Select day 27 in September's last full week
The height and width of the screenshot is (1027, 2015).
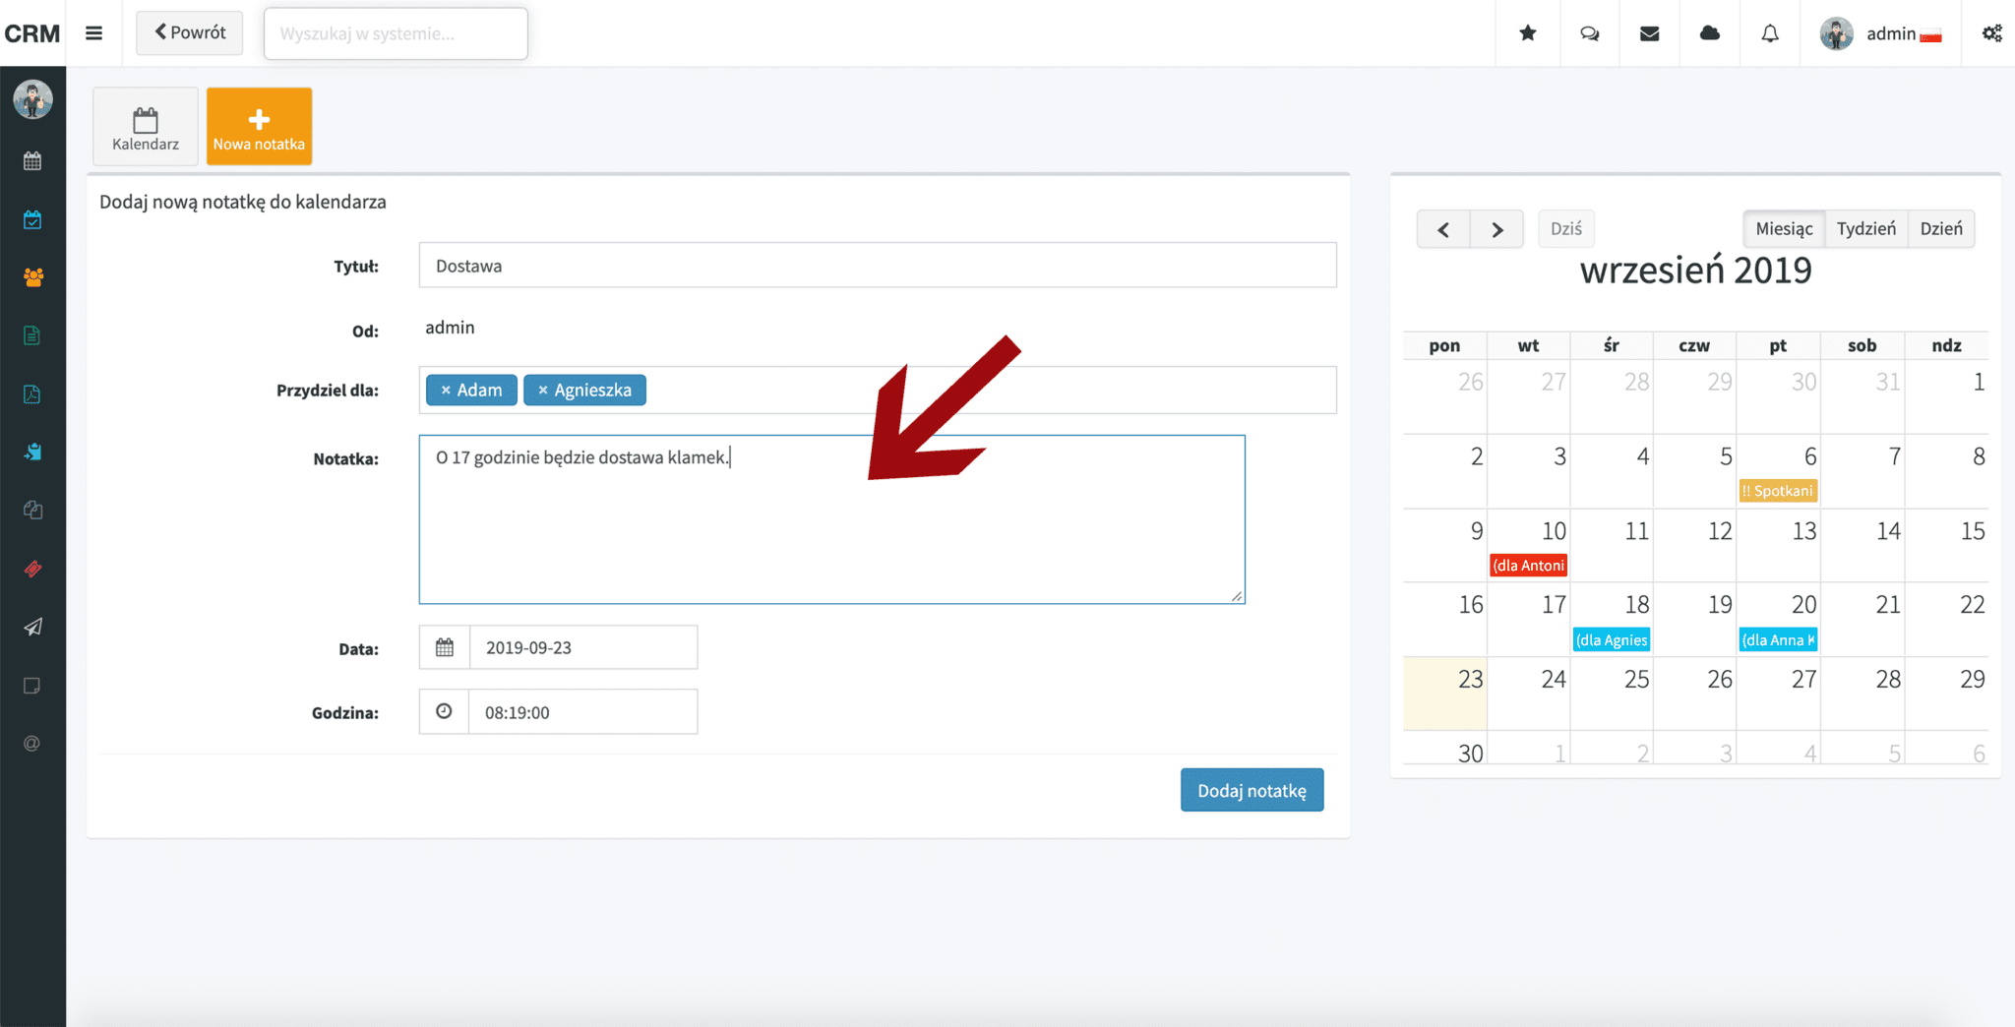(x=1779, y=694)
